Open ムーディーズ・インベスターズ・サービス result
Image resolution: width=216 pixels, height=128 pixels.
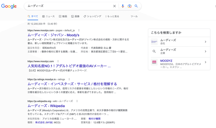tap(72, 84)
